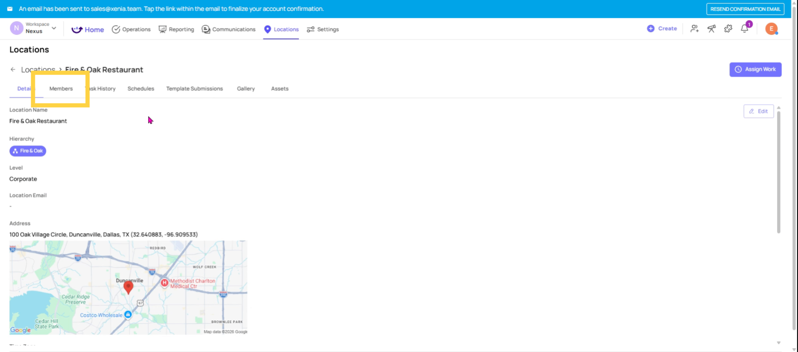Click the Locations page heading
Screen dimensions: 798x352
[29, 49]
